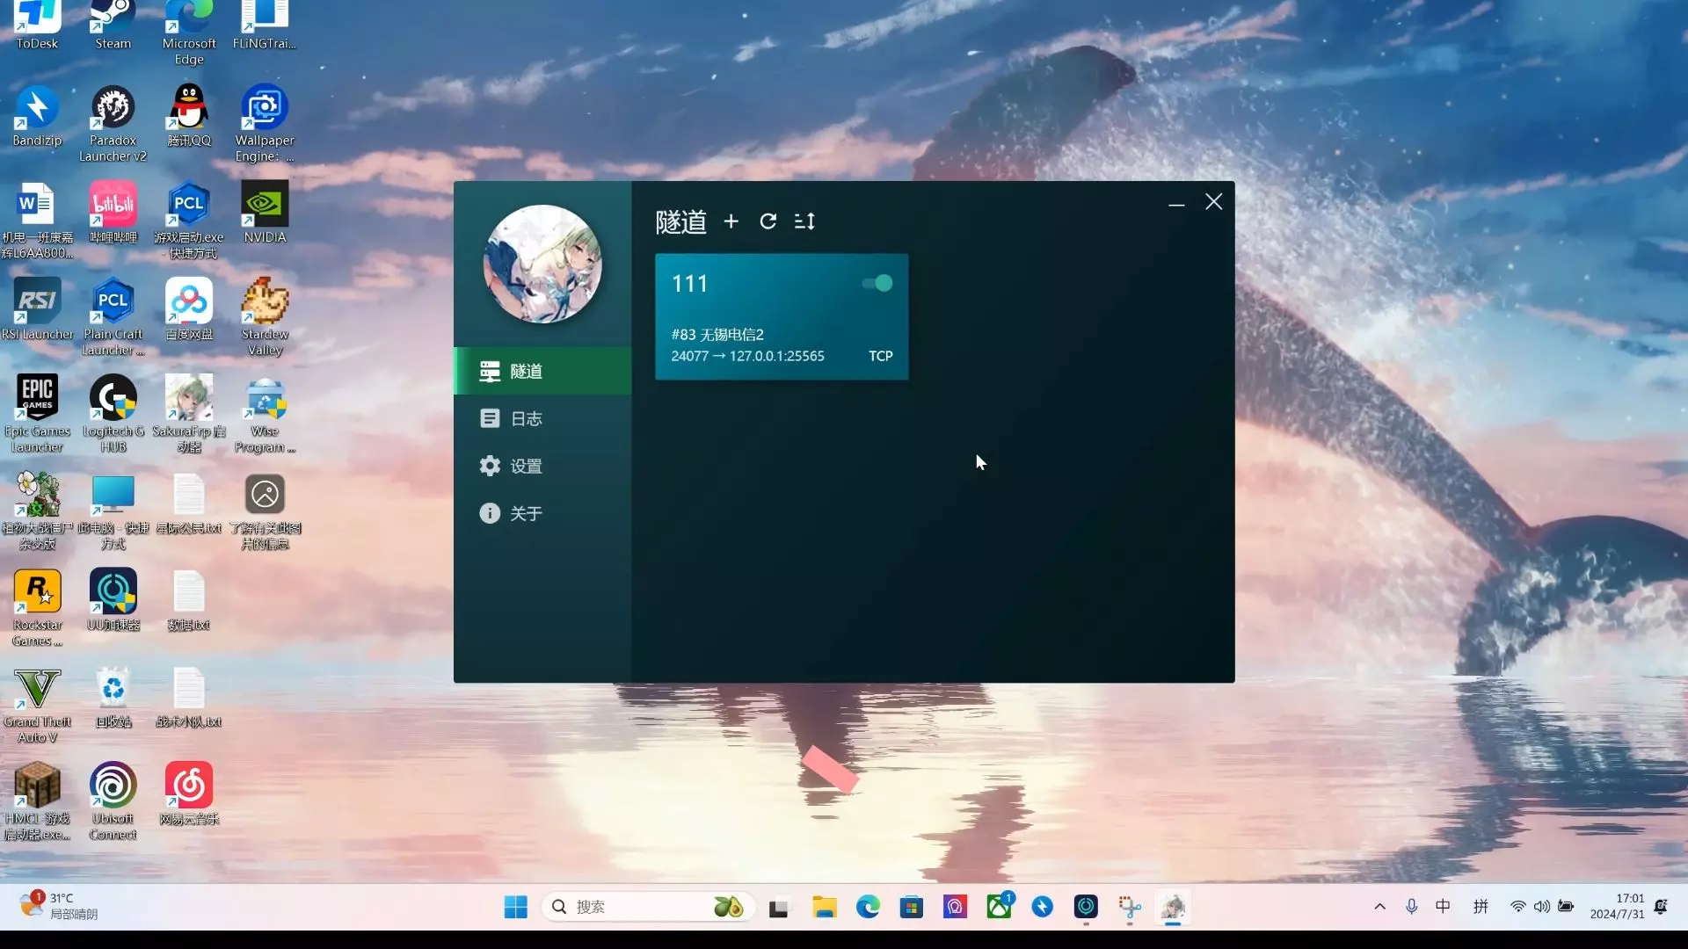Open the volume control in the tray

pyautogui.click(x=1542, y=907)
